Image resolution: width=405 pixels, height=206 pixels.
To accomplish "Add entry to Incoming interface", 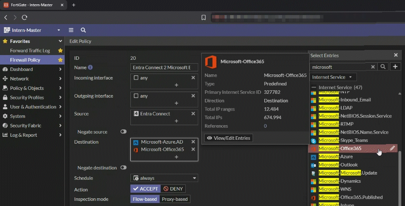I will click(x=177, y=85).
